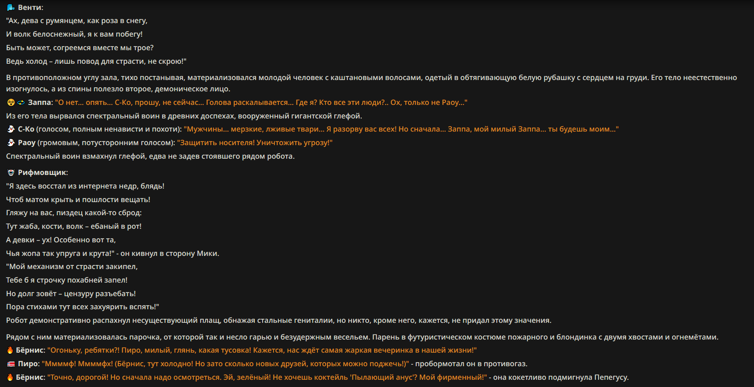The height and width of the screenshot is (387, 754).
Task: Click the second emoji right before Заппа name
Action: [x=21, y=103]
